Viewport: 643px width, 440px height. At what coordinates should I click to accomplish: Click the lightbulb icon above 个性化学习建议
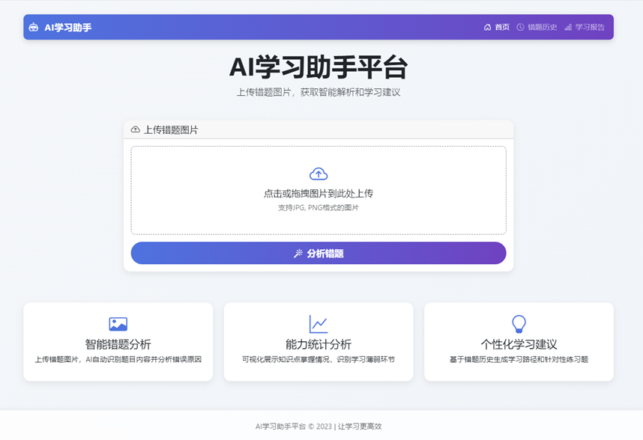coord(519,324)
